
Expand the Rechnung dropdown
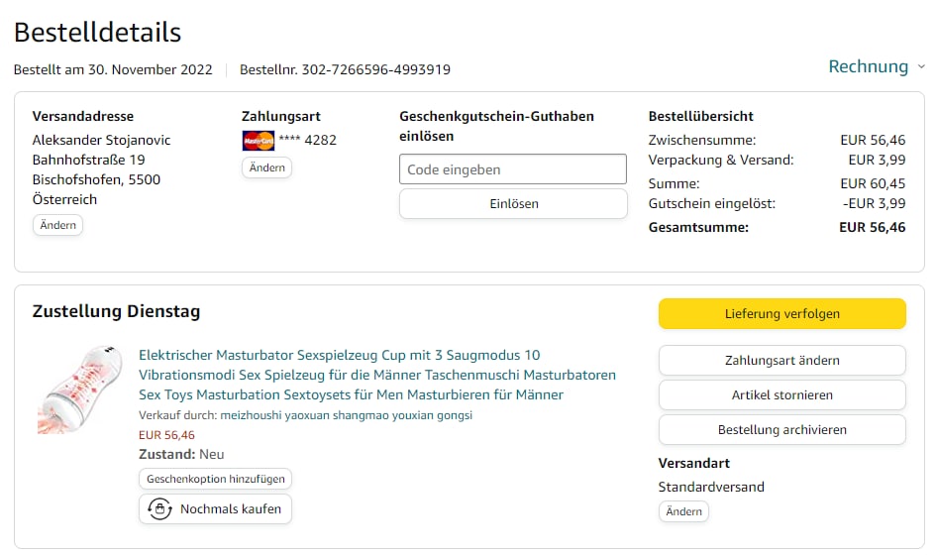(x=868, y=67)
